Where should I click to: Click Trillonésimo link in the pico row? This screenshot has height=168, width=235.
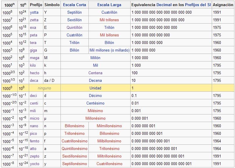[74, 134]
